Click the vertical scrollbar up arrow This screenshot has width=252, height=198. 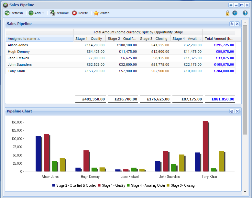245,23
